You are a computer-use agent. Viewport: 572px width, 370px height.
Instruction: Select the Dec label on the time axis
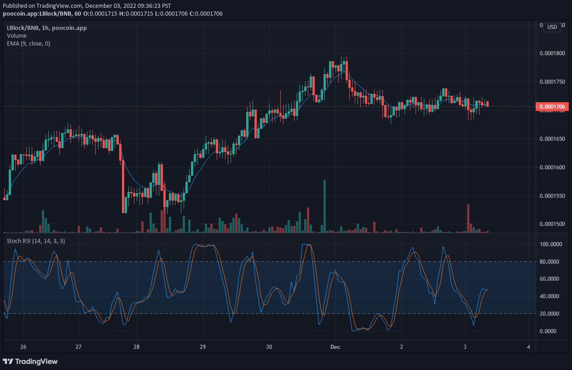[335, 347]
